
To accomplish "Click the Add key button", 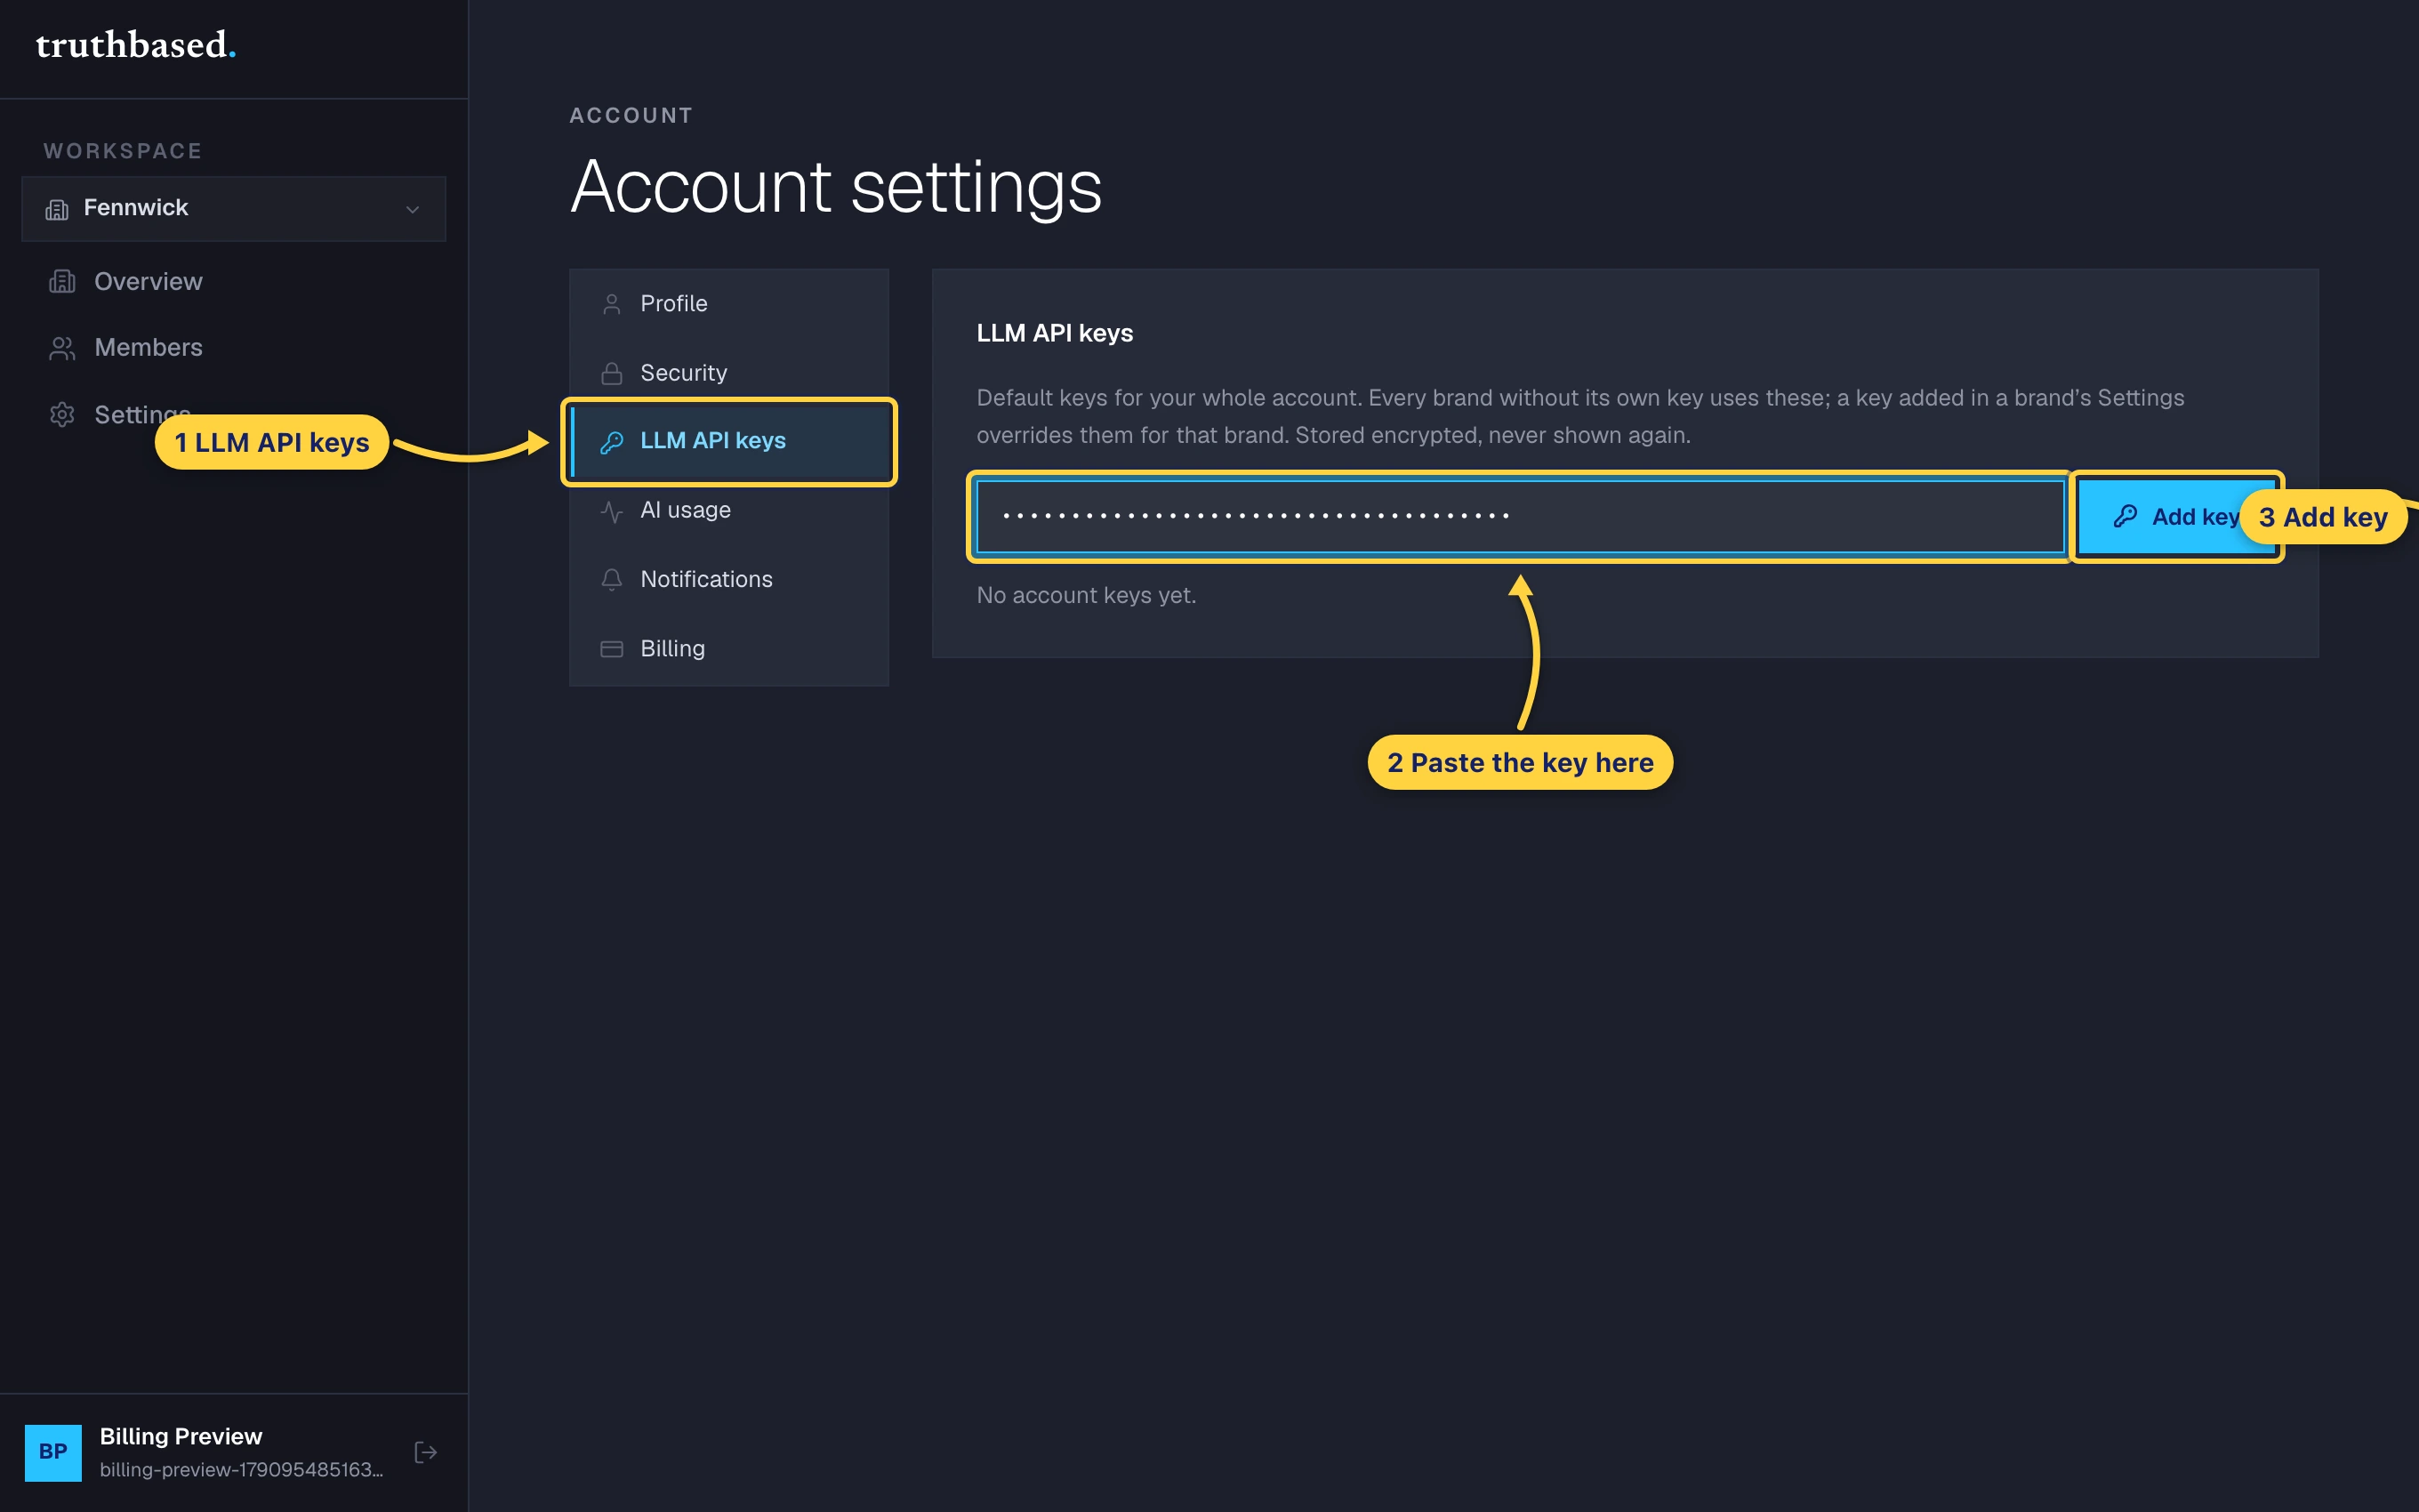I will pos(2175,517).
